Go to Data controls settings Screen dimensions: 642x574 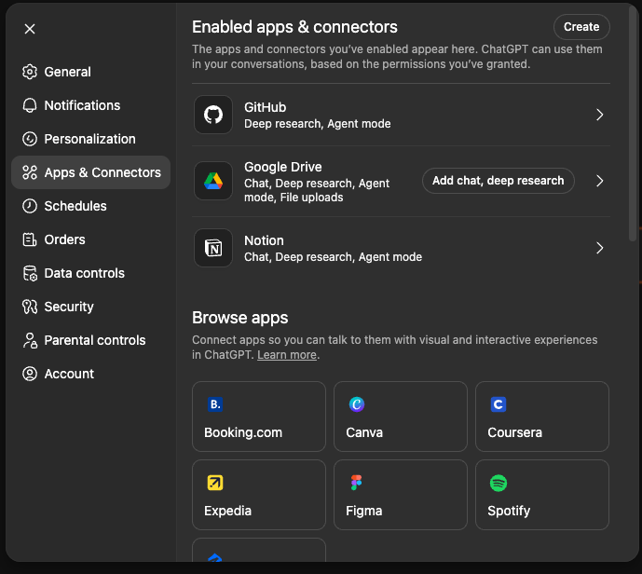point(84,273)
